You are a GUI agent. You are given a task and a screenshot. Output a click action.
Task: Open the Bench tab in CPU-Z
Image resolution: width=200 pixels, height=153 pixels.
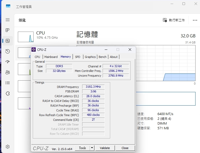(x=103, y=57)
